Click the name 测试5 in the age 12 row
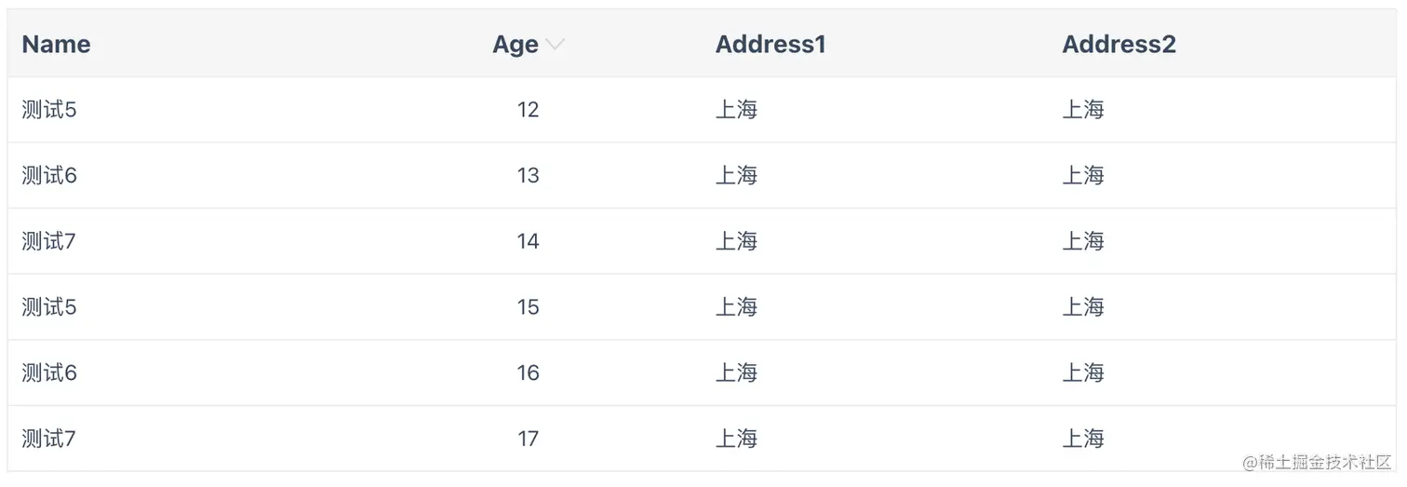Image resolution: width=1407 pixels, height=487 pixels. pyautogui.click(x=49, y=110)
